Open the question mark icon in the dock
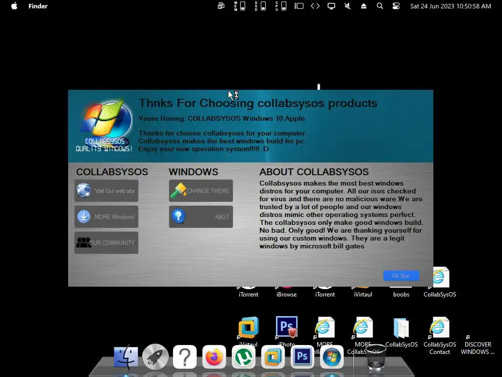Viewport: 502px width, 377px height. [x=185, y=357]
